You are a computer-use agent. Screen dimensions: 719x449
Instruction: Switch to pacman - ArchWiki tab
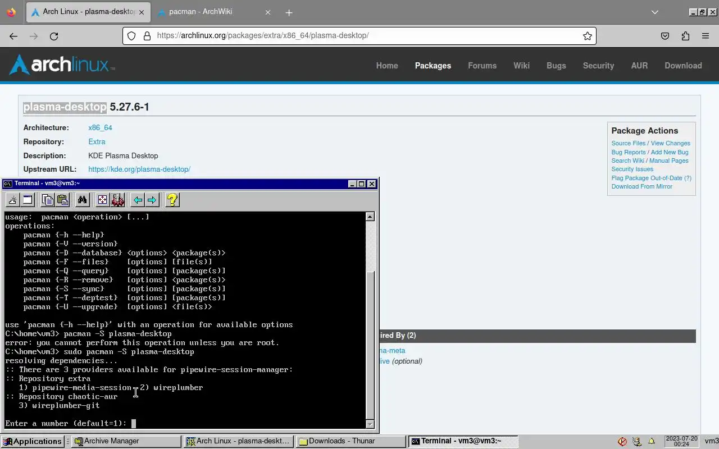point(213,12)
